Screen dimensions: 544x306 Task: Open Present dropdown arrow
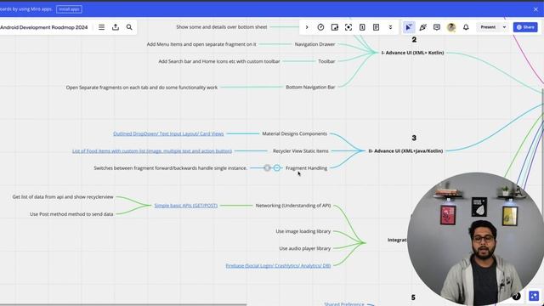[x=504, y=27]
